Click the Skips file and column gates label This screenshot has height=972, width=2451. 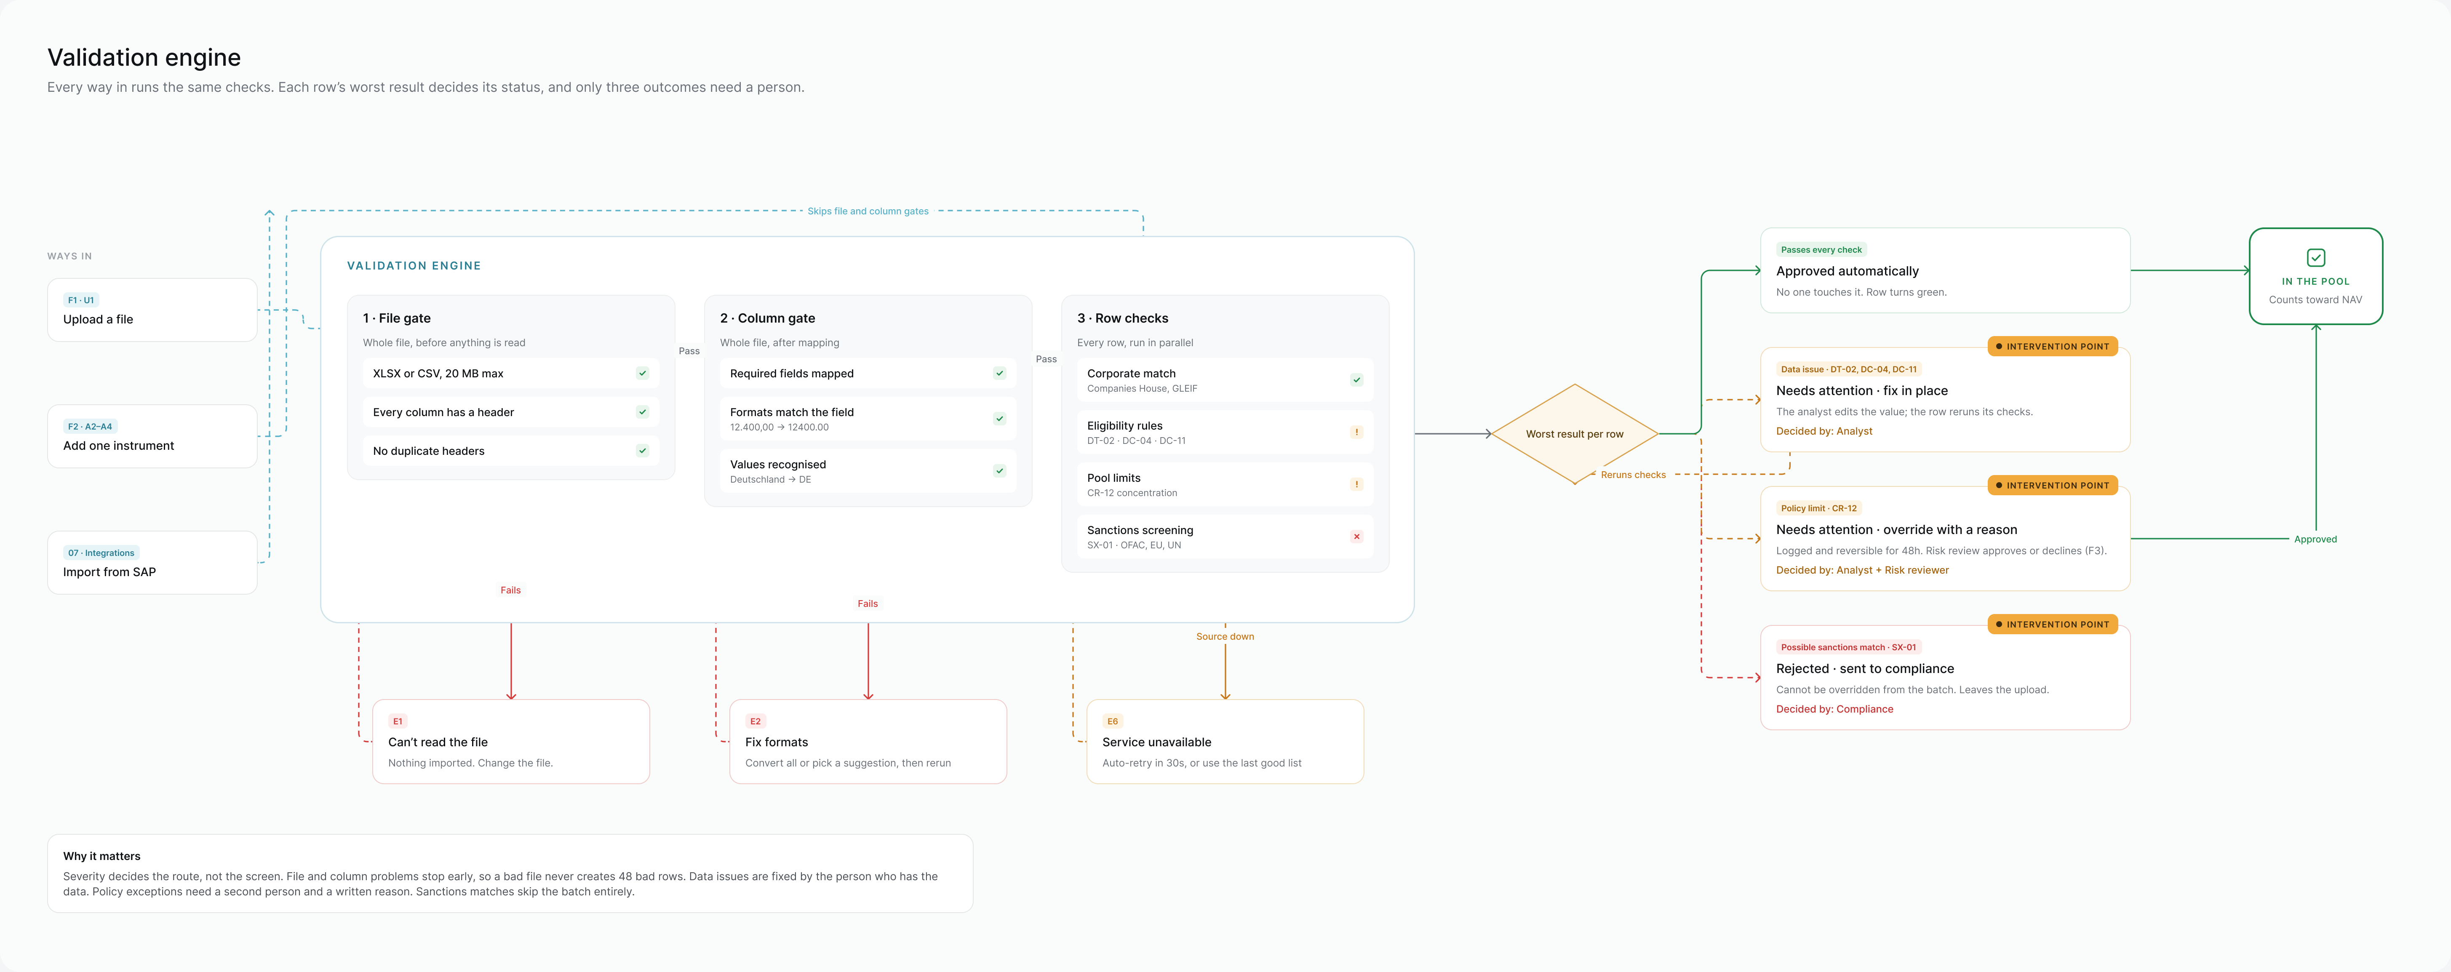pos(868,211)
